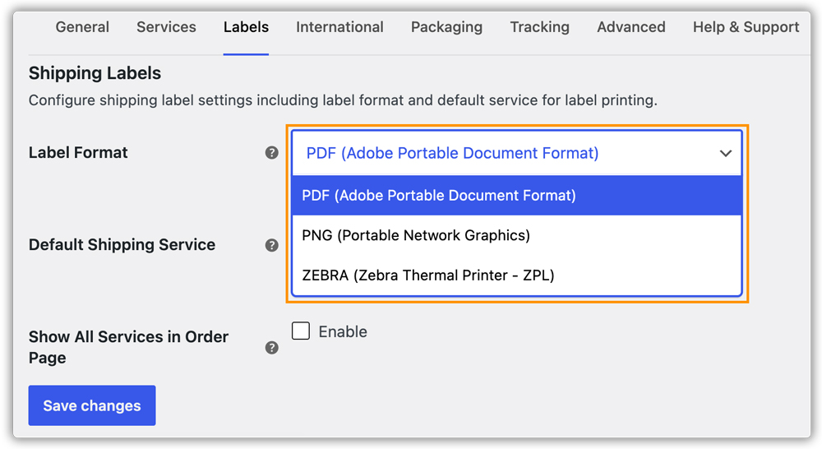This screenshot has height=449, width=822.
Task: Collapse the Label Format dropdown
Action: tap(517, 153)
